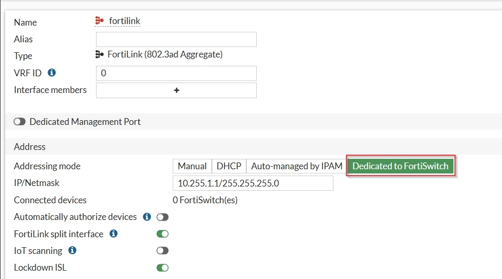Disable the FortiLink split interface toggle

pos(162,234)
